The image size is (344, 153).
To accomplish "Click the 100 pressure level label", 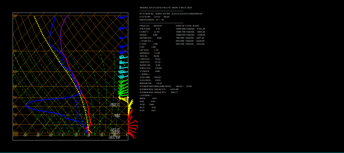I will click(x=15, y=16).
